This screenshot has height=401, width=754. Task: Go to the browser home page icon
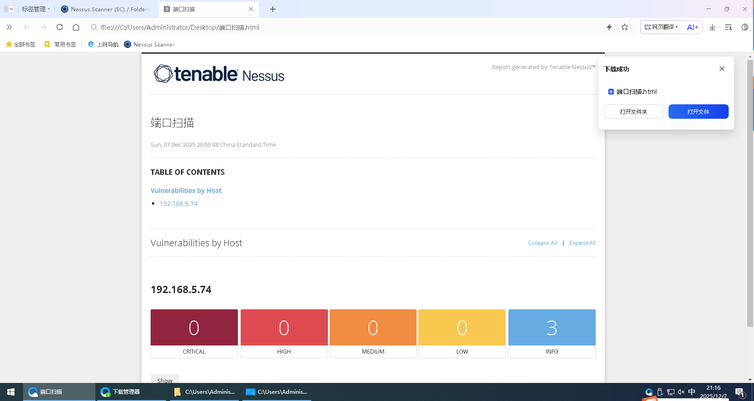tap(76, 27)
